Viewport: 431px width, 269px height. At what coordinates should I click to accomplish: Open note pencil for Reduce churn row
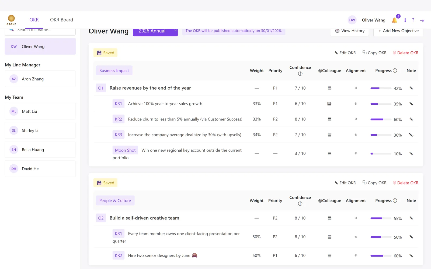411,119
